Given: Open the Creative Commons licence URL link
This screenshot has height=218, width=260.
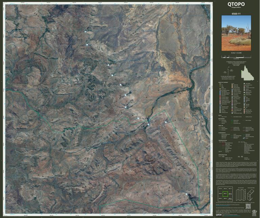Looking at the screenshot, I should tap(232, 216).
